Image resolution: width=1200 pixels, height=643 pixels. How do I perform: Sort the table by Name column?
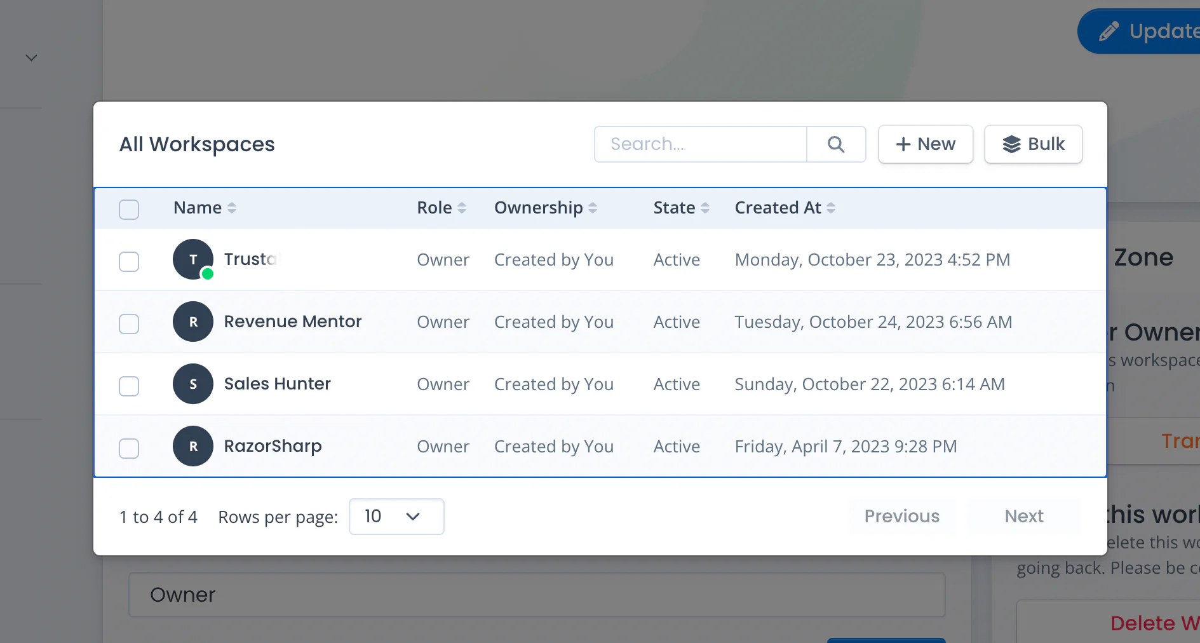[x=232, y=208]
